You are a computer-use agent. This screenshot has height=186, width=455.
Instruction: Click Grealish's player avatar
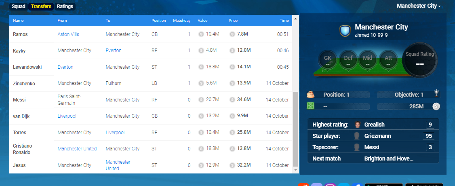[x=358, y=125]
